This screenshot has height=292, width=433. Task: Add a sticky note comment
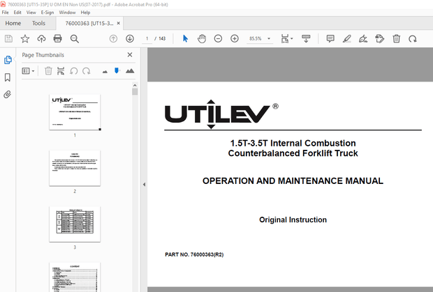[x=330, y=39]
